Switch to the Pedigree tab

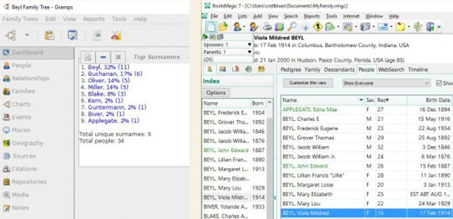[x=291, y=70]
